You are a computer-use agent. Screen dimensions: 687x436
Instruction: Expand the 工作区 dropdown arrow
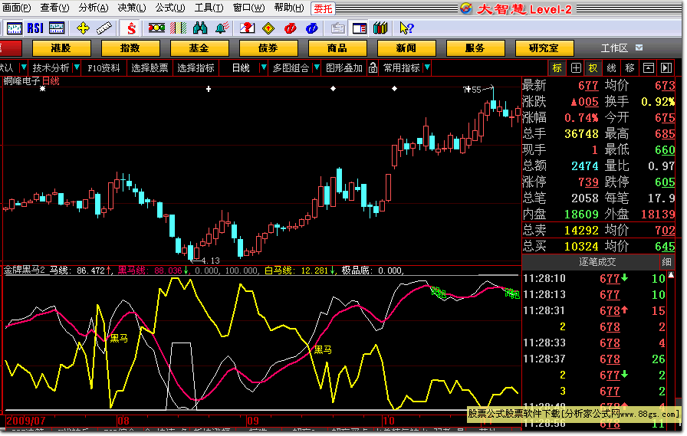(639, 48)
